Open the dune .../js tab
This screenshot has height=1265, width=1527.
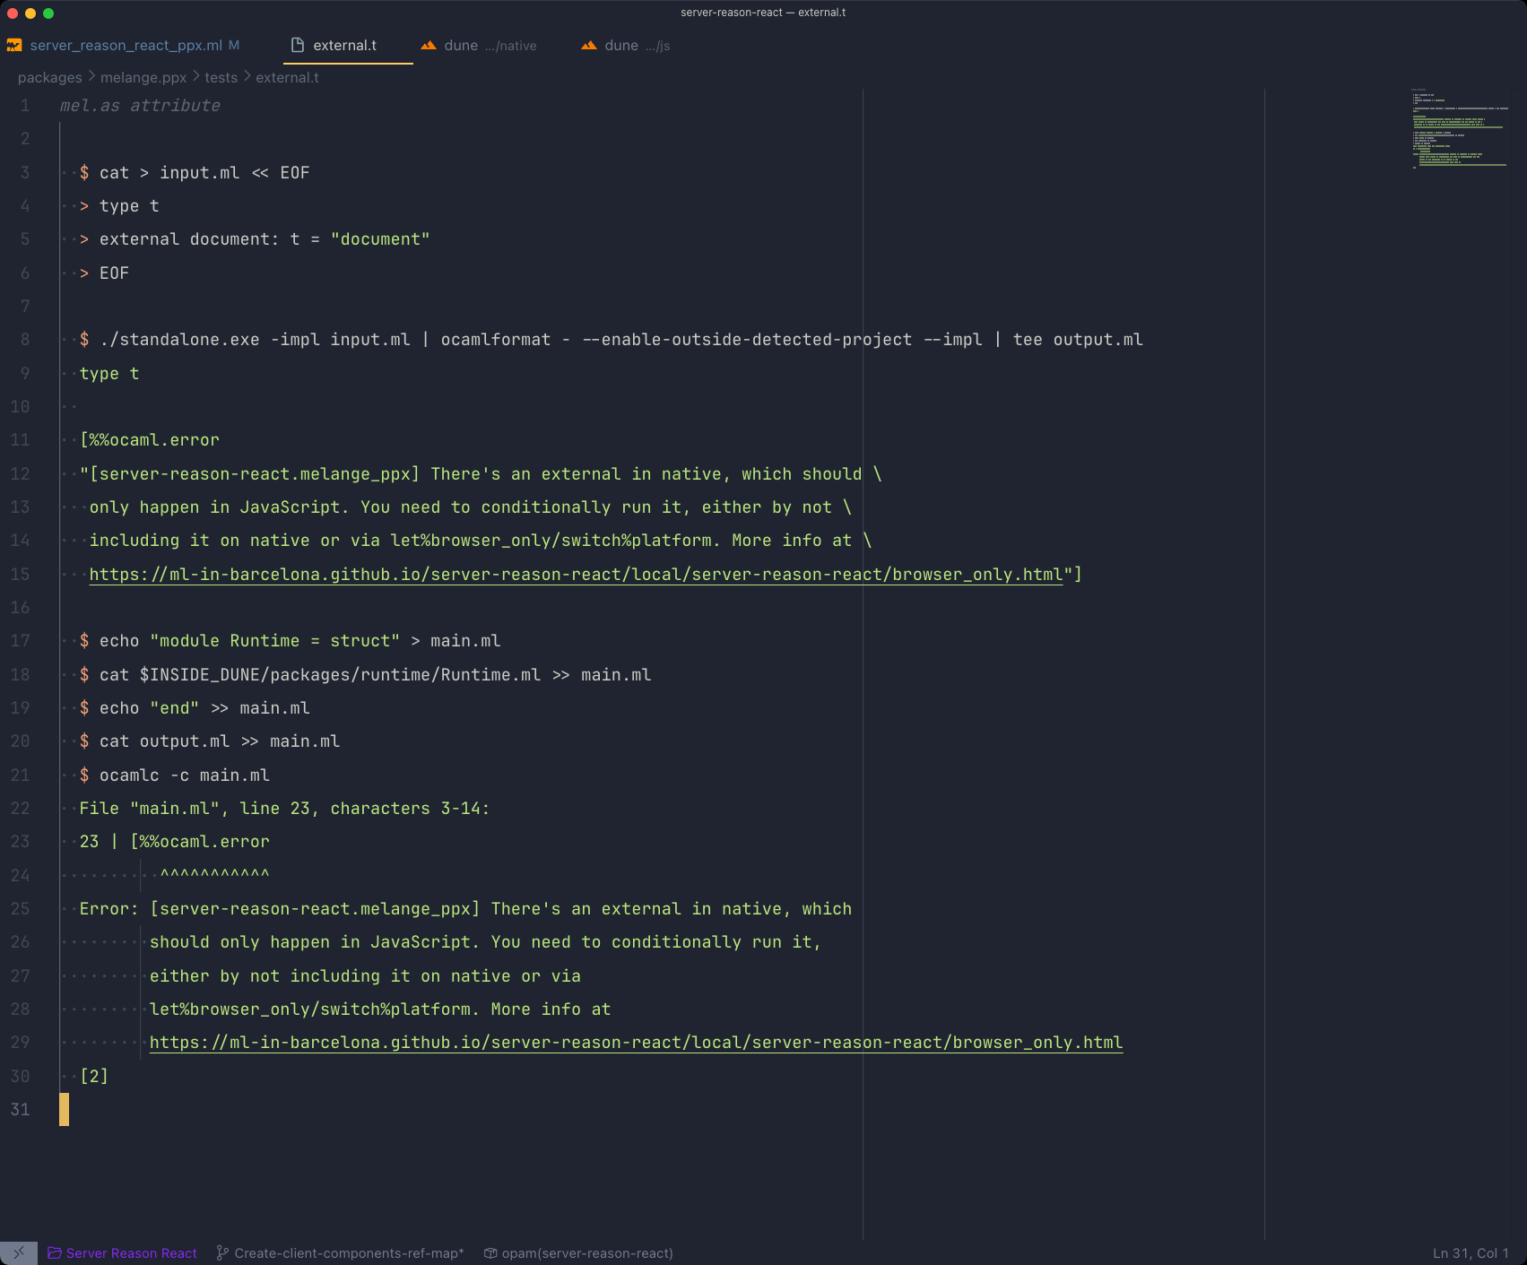click(637, 45)
